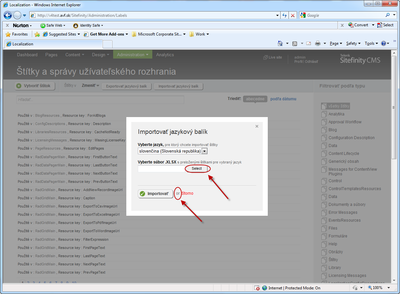This screenshot has height=294, width=400.
Task: Click the blocked pop-up status bar icon
Action: pyautogui.click(x=257, y=288)
